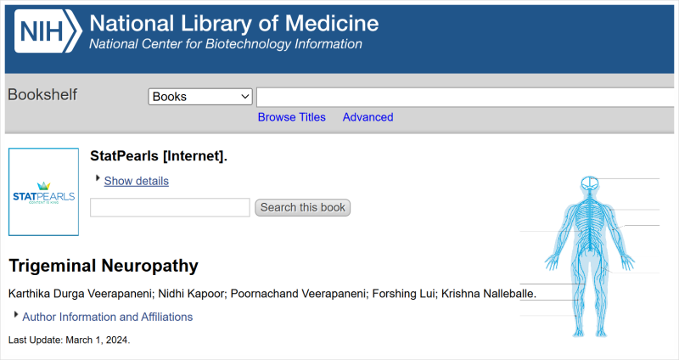The width and height of the screenshot is (679, 360).
Task: Focus the main Bookshelf search field
Action: pos(467,97)
